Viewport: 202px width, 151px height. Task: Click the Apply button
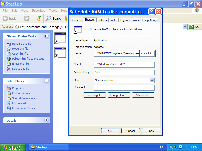tap(151, 131)
